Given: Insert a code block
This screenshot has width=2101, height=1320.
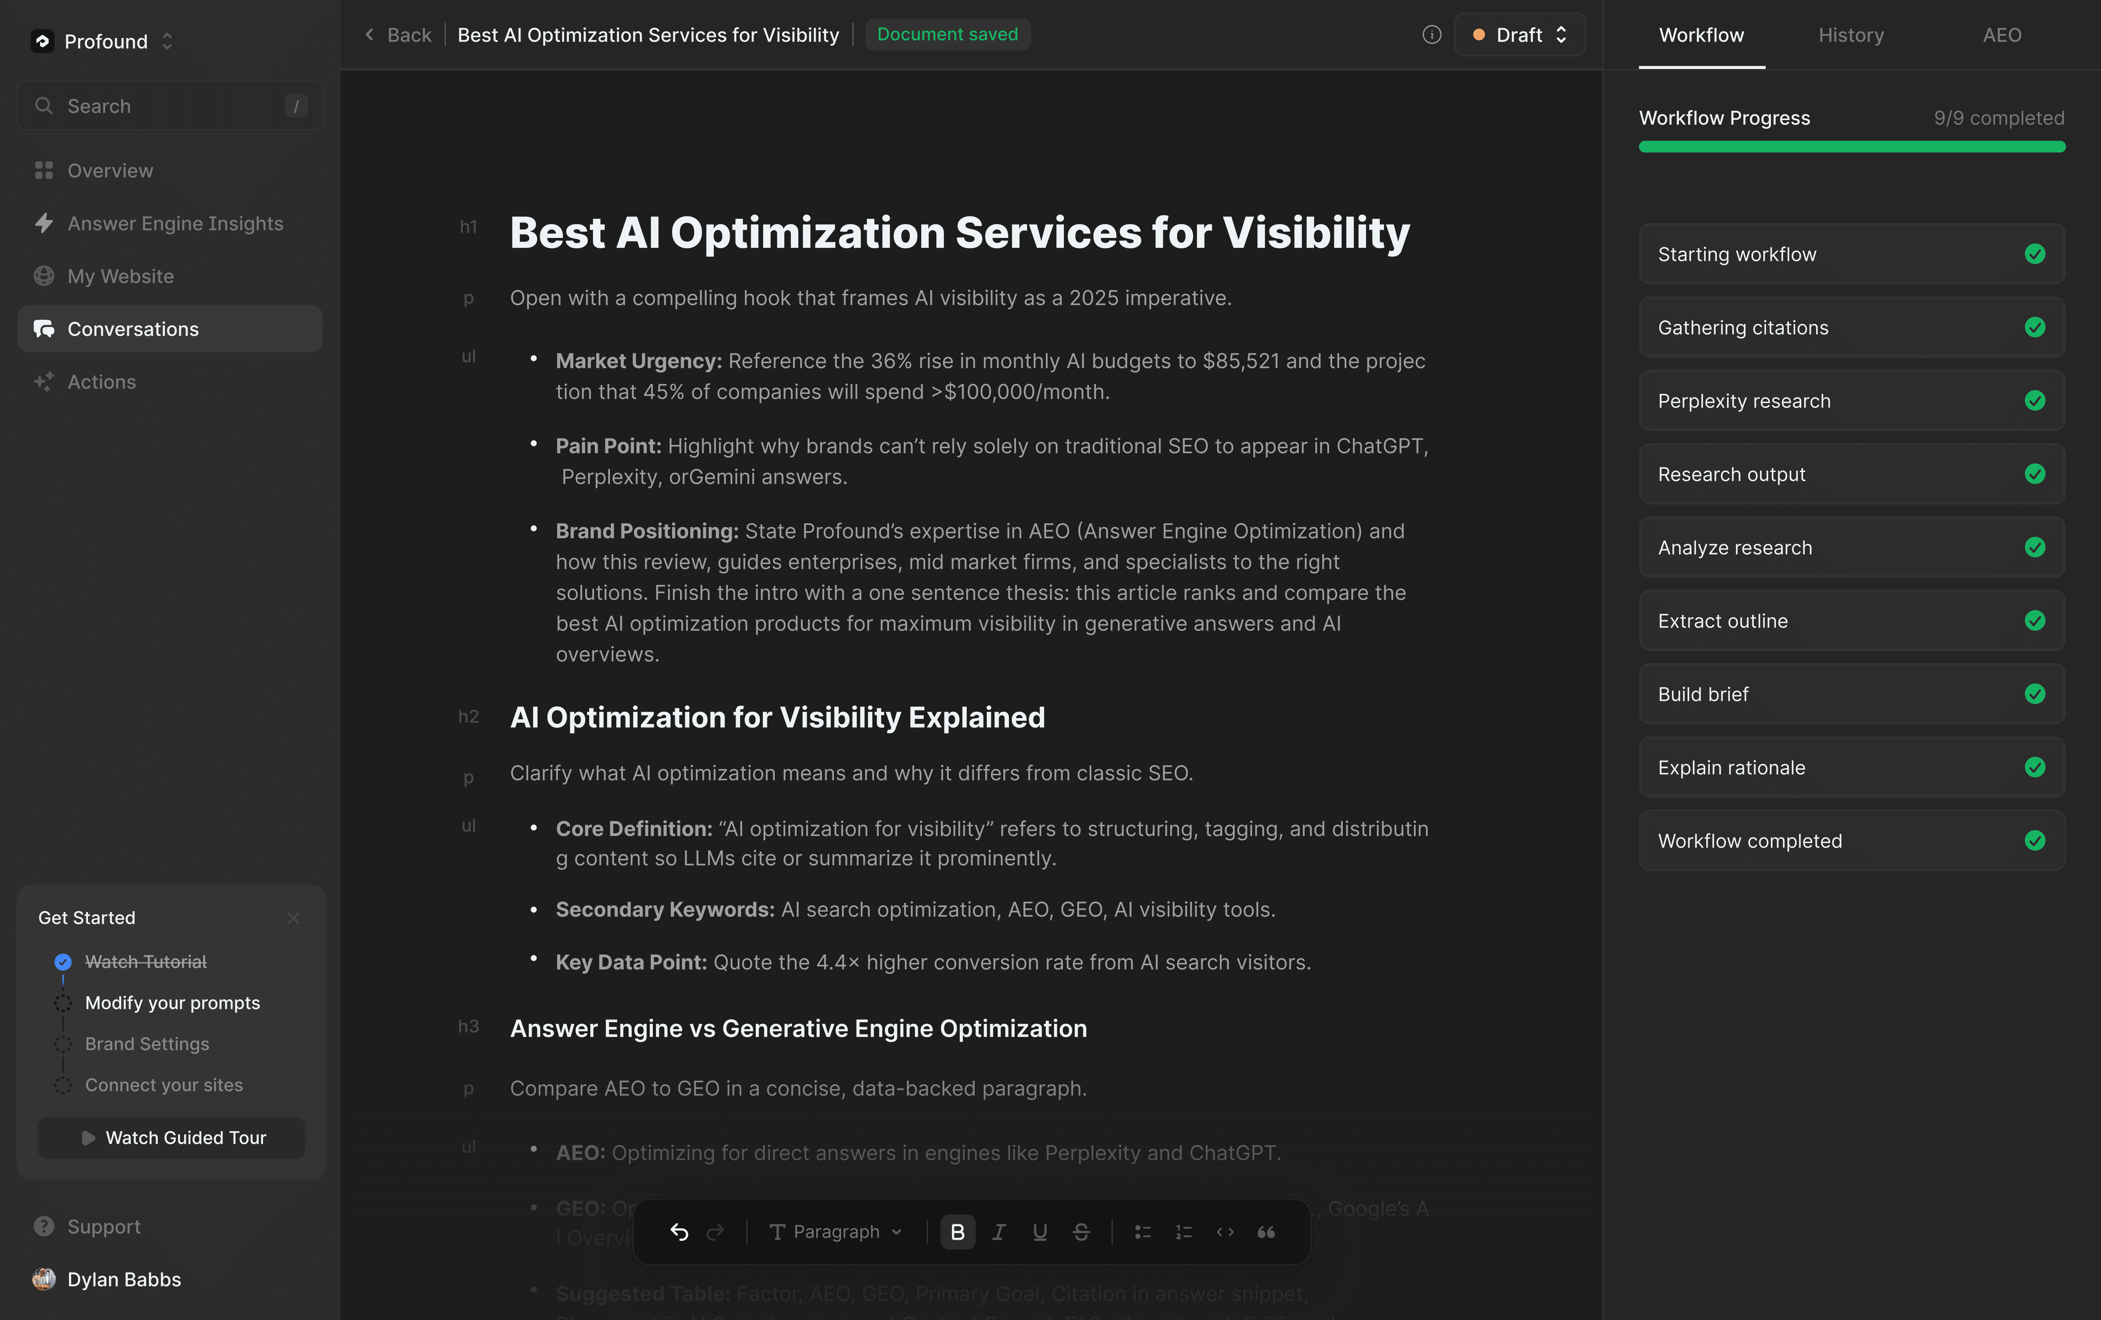Looking at the screenshot, I should (x=1224, y=1232).
